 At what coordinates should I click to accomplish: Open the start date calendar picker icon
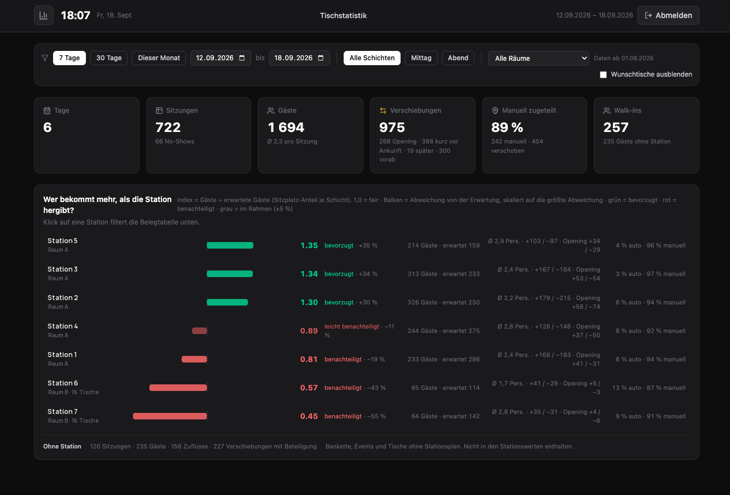point(242,58)
